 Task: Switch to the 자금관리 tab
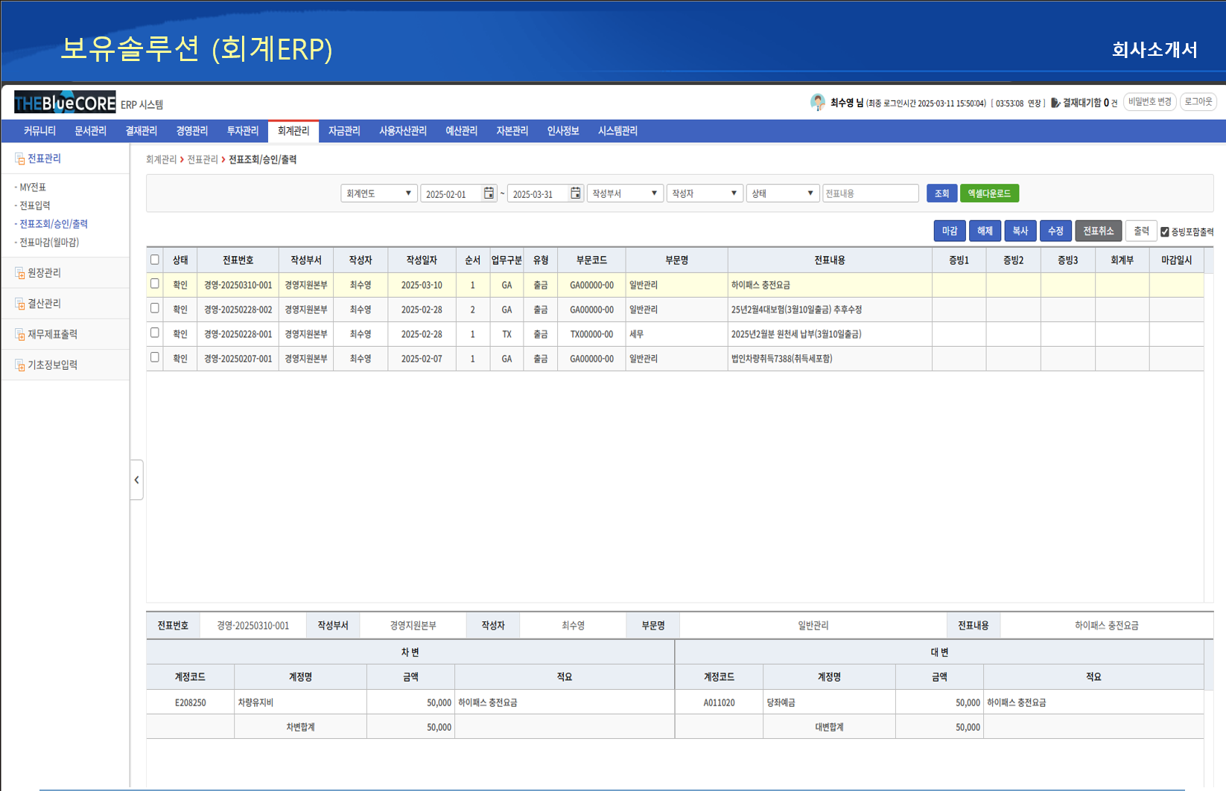tap(343, 131)
